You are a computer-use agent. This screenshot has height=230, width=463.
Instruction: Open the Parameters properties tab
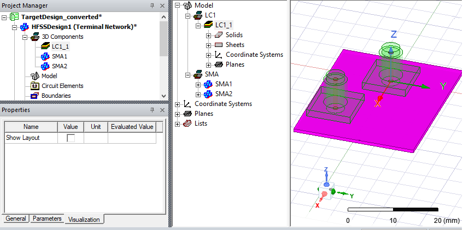[x=47, y=219]
